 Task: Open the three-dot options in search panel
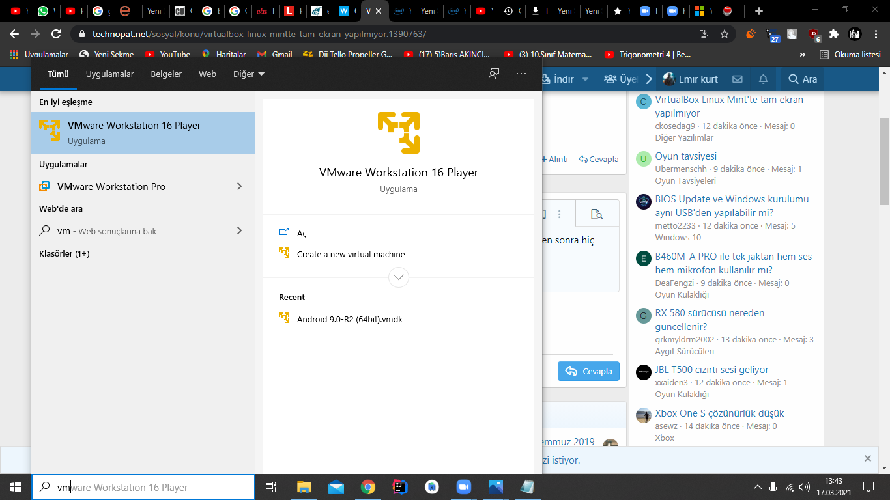click(521, 74)
